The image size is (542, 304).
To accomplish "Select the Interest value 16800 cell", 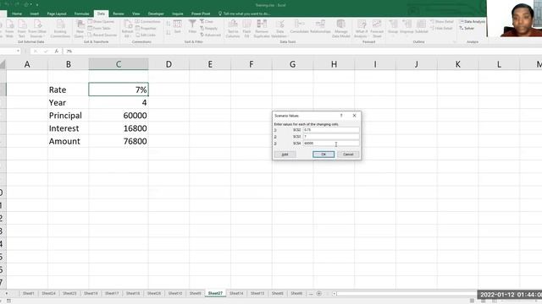I will (119, 128).
